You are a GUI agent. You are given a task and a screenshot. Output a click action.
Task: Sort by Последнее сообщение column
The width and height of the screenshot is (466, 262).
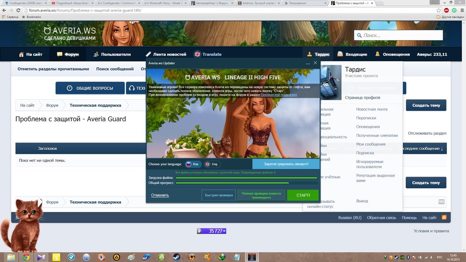[x=421, y=148]
